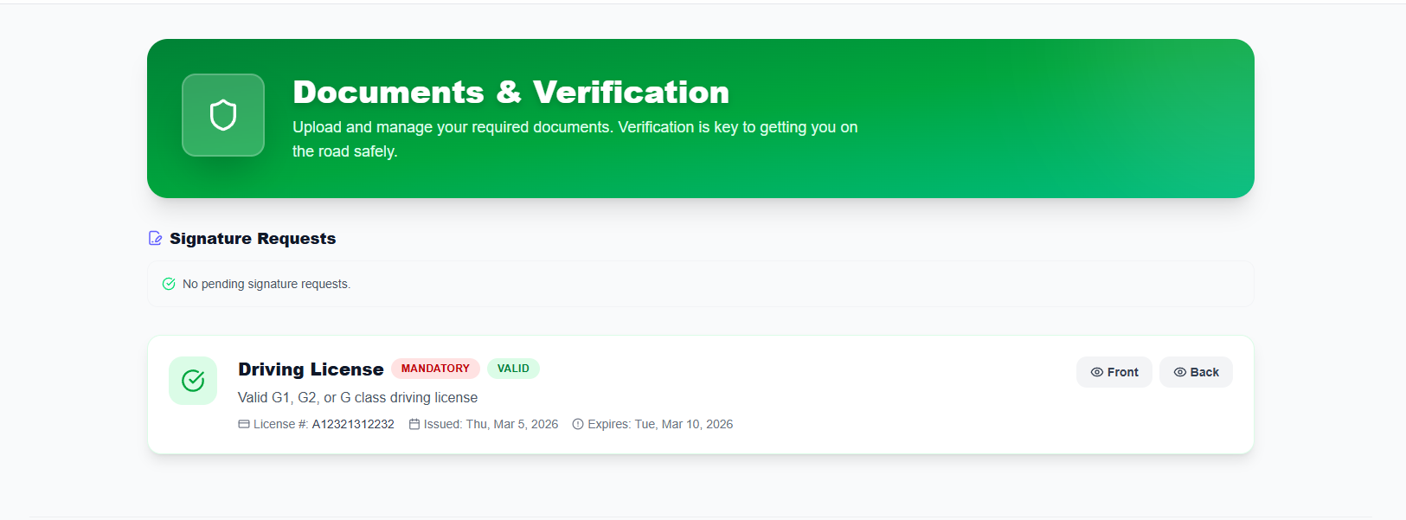View the Front of the driving license
This screenshot has width=1406, height=520.
tap(1114, 372)
